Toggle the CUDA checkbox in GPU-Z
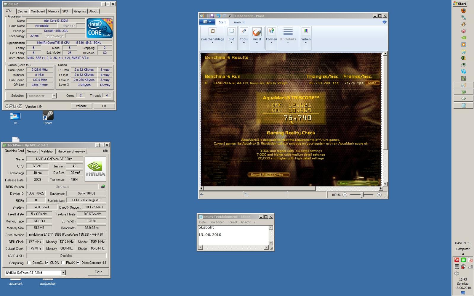This screenshot has width=474, height=296. point(47,263)
